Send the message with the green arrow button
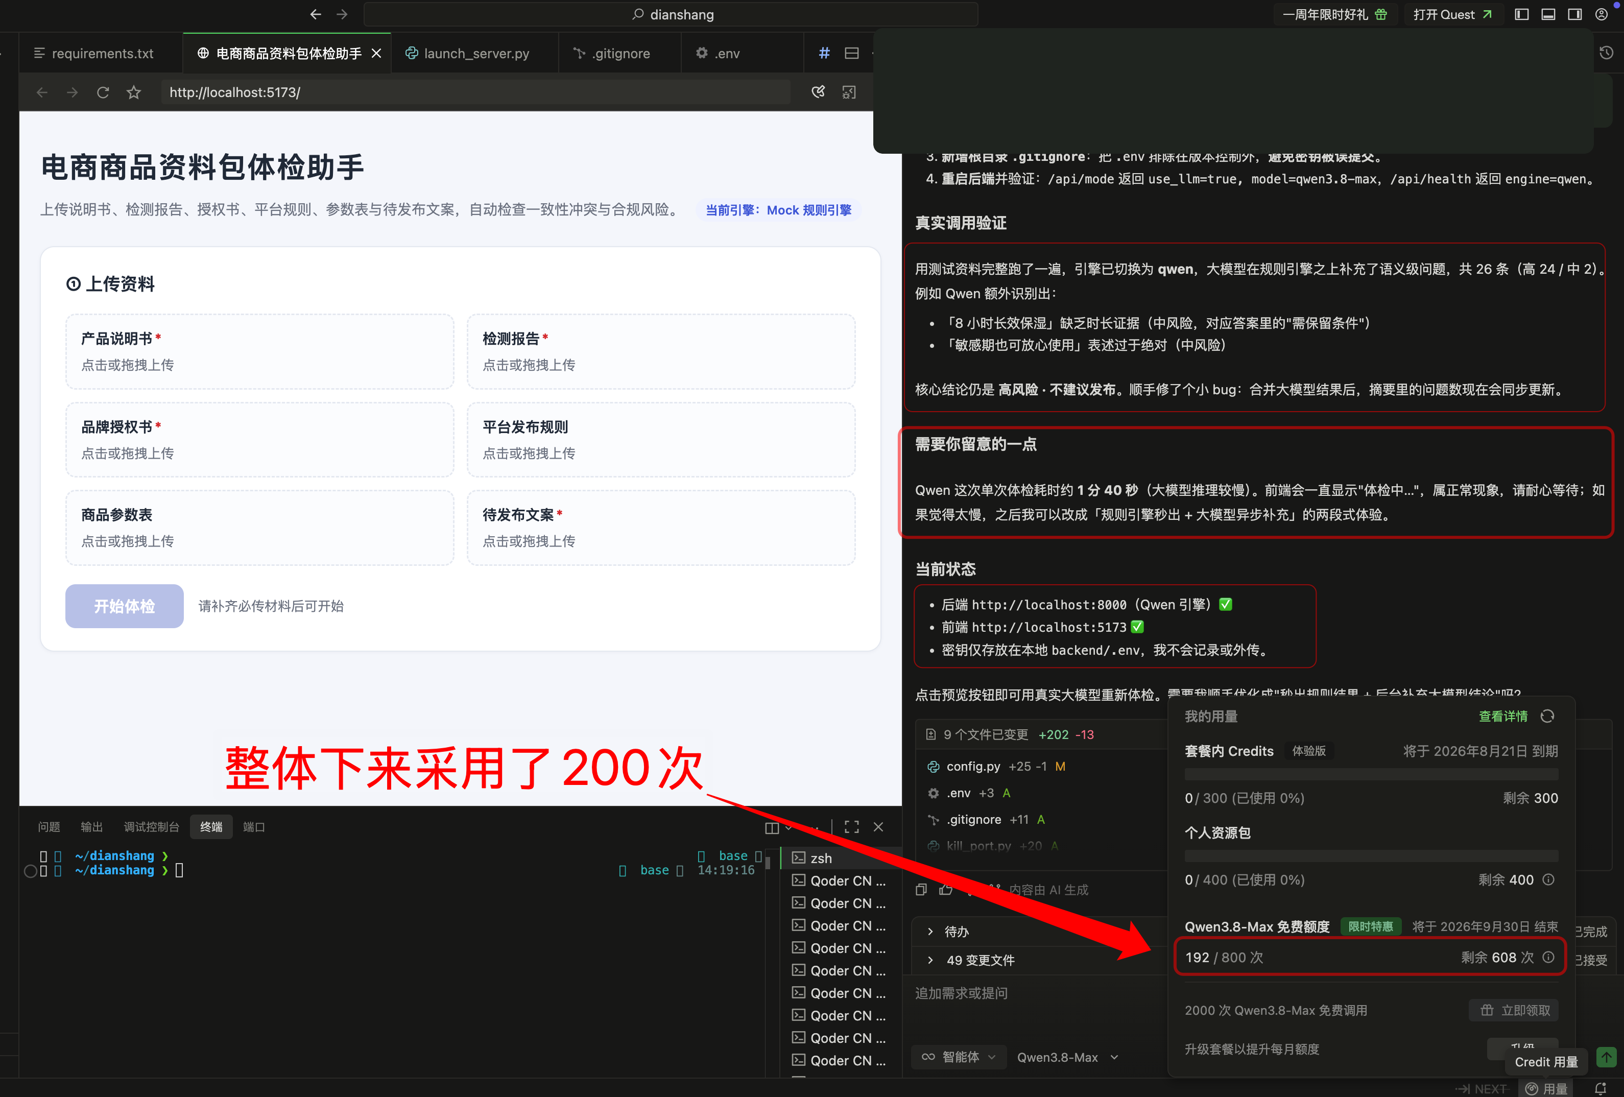 coord(1607,1057)
